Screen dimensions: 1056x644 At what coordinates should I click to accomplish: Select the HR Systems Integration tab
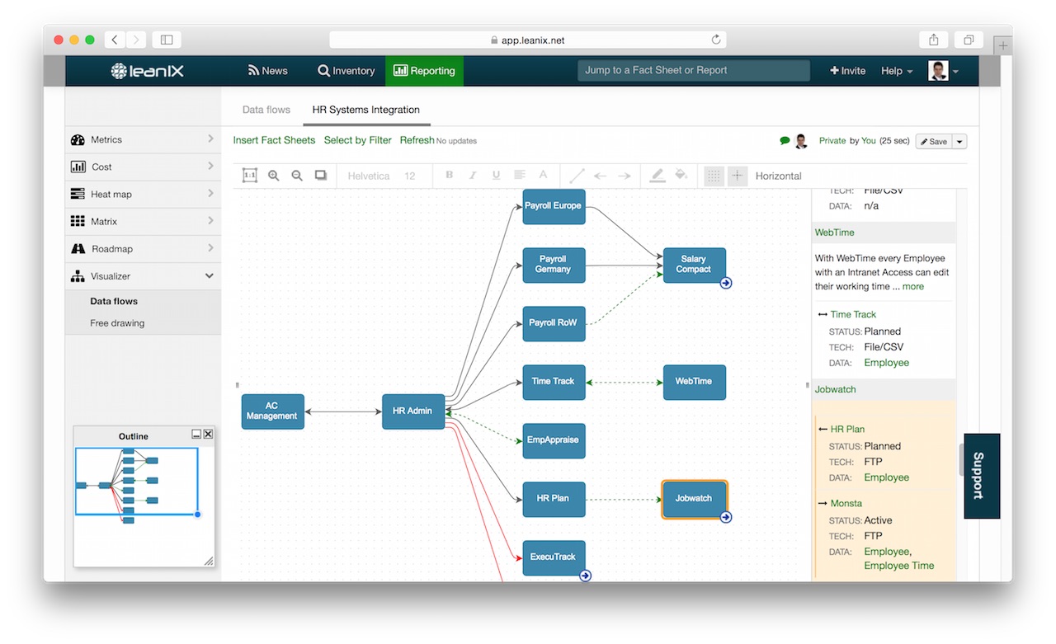coord(366,110)
